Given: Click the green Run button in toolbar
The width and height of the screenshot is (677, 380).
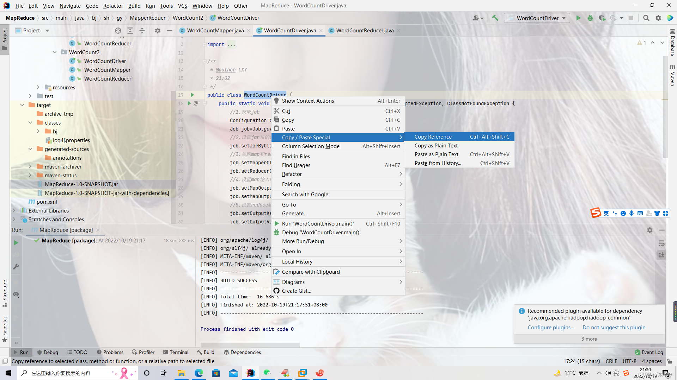Looking at the screenshot, I should point(578,18).
